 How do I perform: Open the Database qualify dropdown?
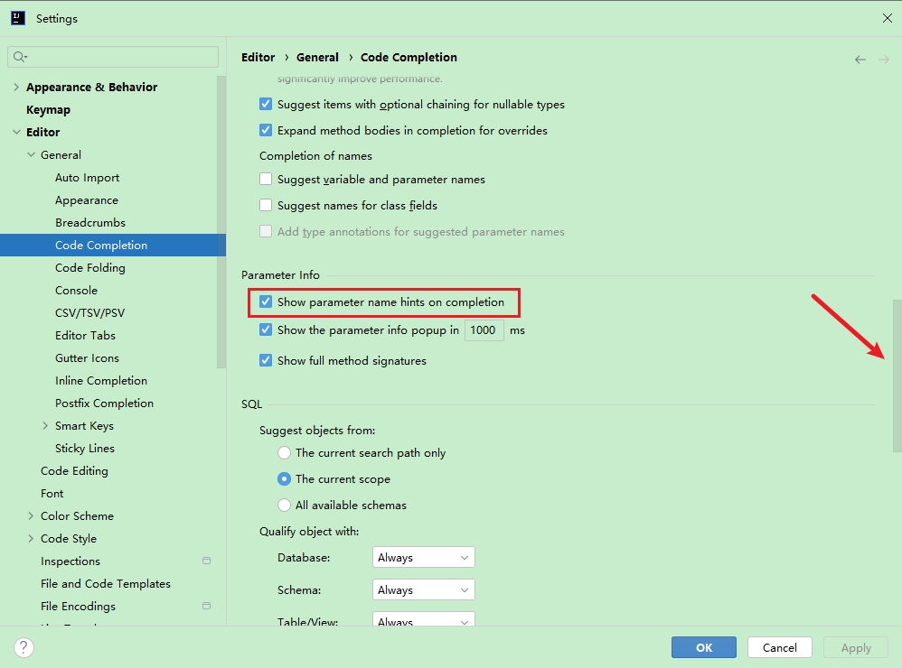coord(423,558)
